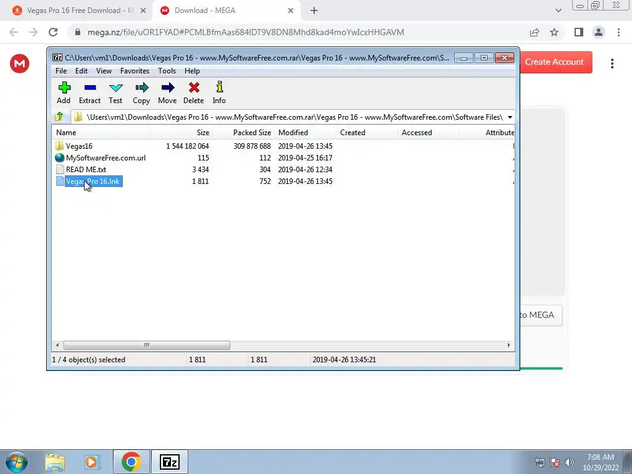Open Action Center flag icon in tray
This screenshot has height=474, width=632.
click(555, 462)
